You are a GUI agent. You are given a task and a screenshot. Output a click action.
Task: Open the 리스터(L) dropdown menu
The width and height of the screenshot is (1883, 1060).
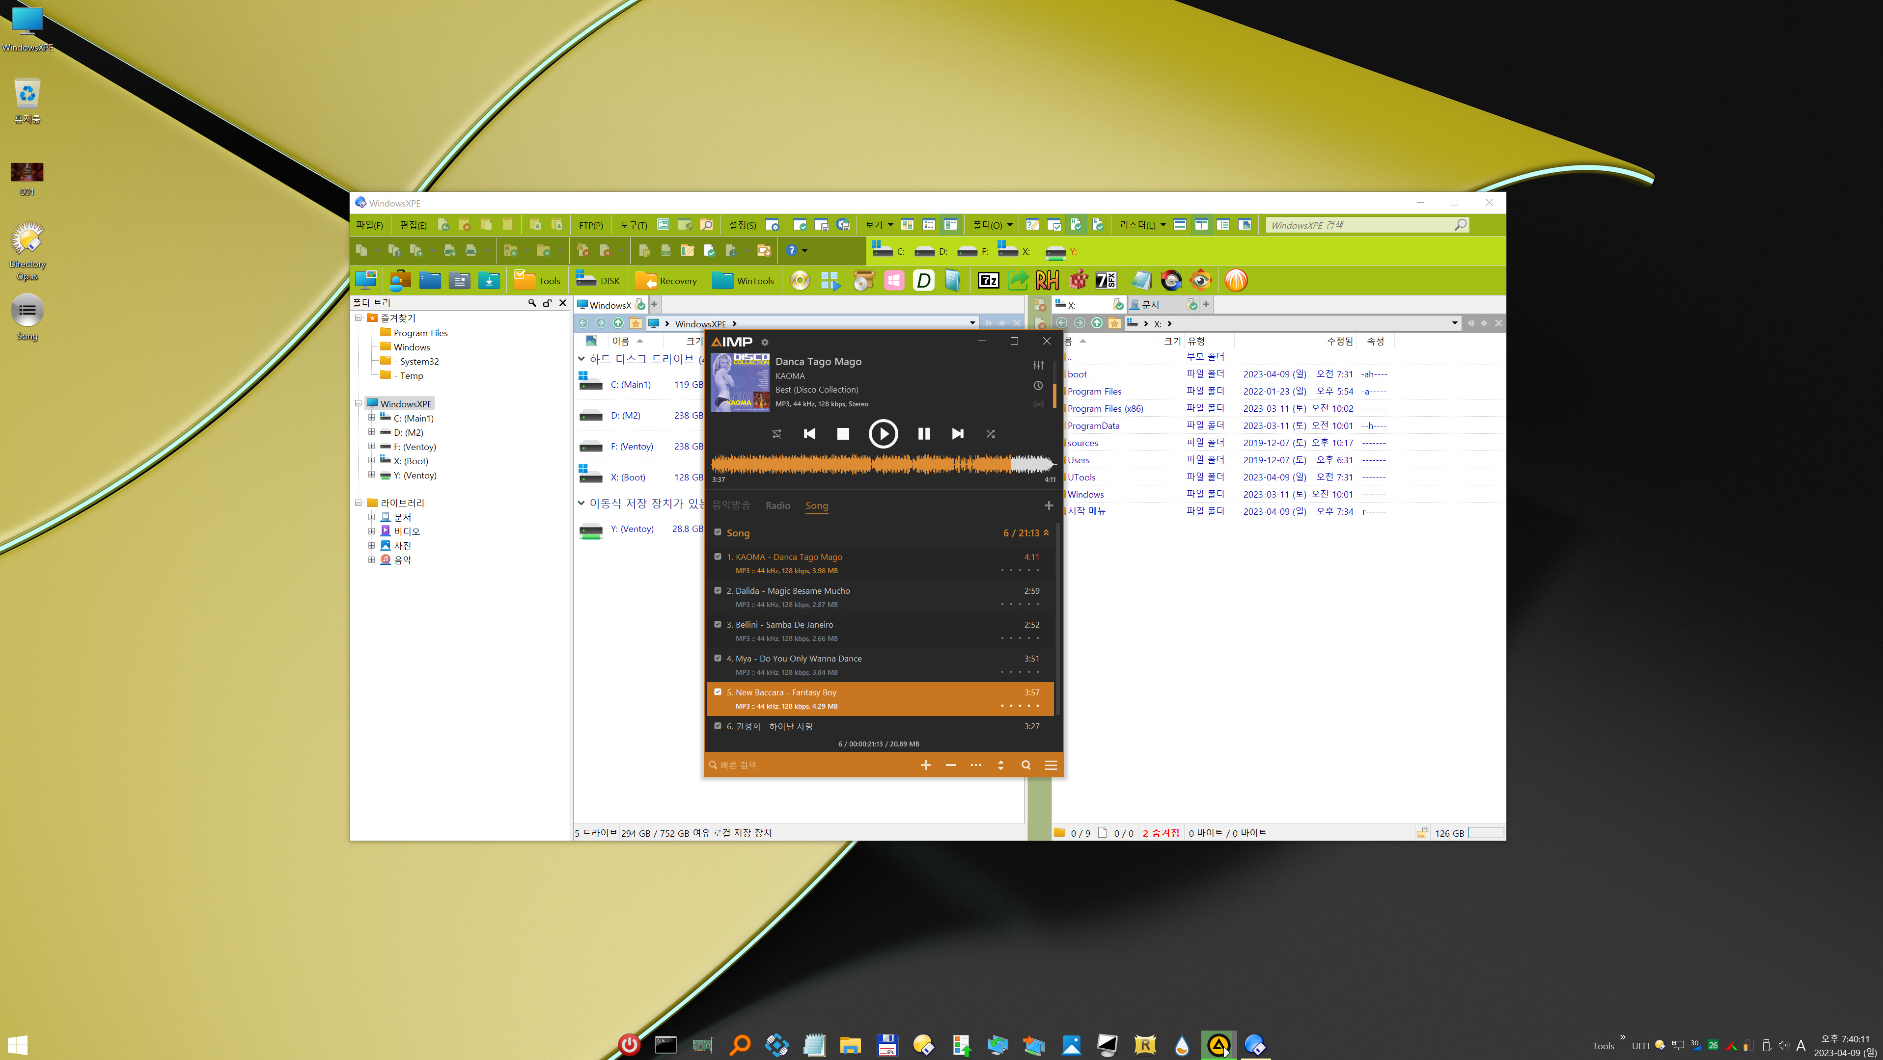point(1142,225)
